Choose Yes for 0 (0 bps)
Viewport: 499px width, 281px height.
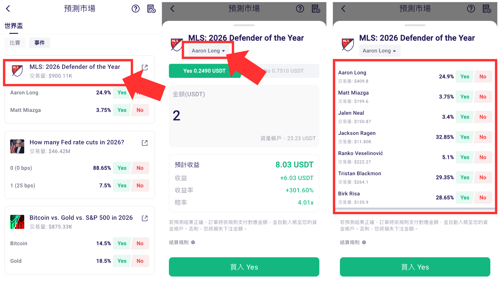[x=122, y=168]
